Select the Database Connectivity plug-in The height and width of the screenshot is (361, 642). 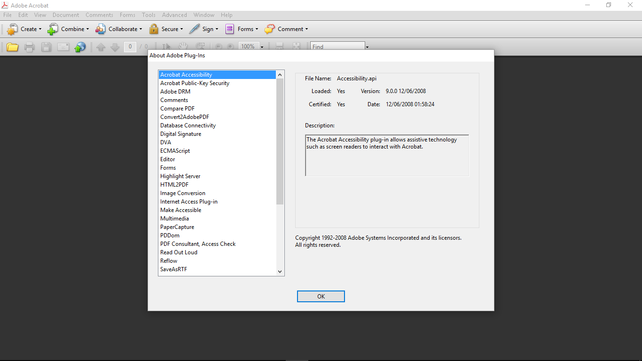coord(217,126)
